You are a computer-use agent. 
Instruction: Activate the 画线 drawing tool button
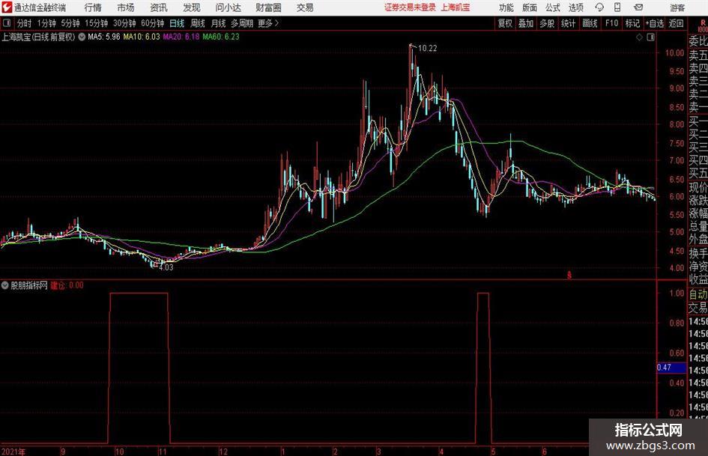(590, 23)
